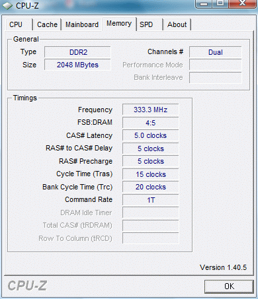Click the empty Bank Interleave field
This screenshot has height=299, width=258.
(x=215, y=77)
